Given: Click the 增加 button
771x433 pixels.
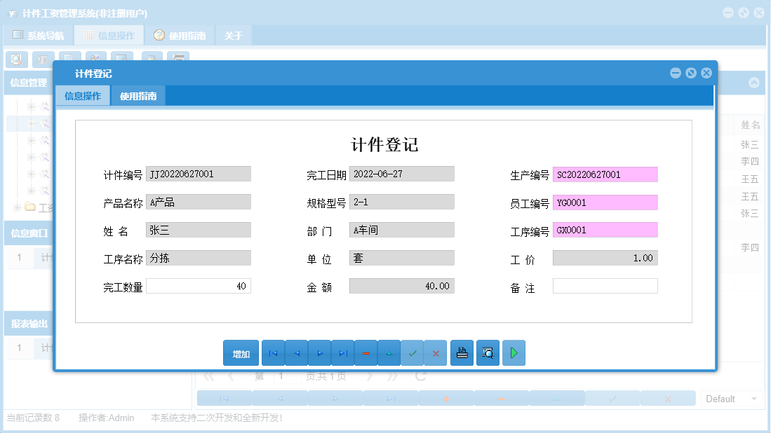Looking at the screenshot, I should (241, 352).
